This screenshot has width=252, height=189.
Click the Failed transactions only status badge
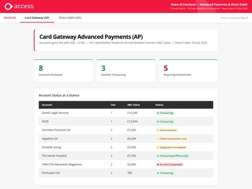172,139
